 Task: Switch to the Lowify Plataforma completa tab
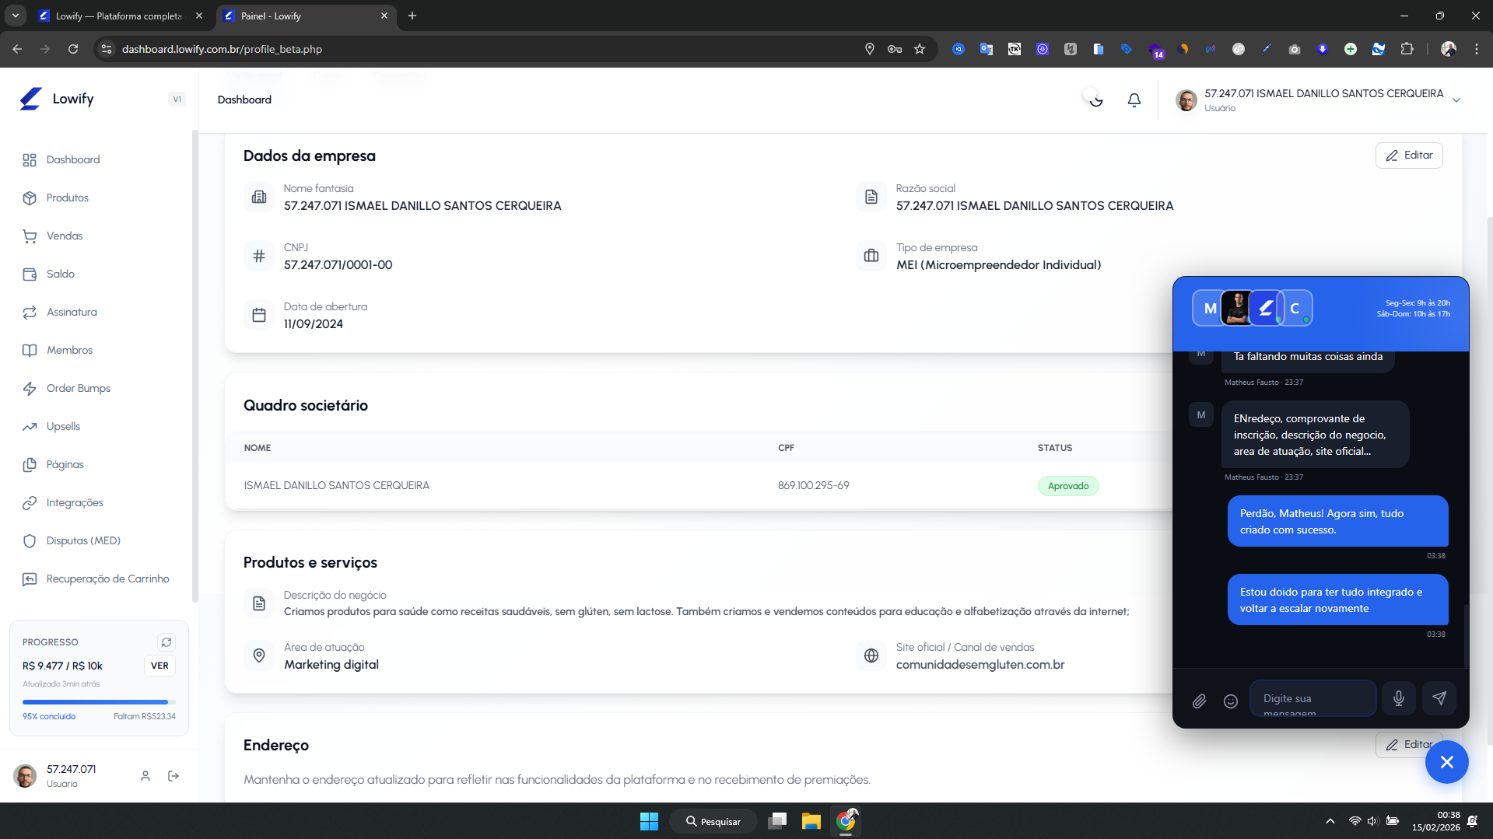pos(118,16)
